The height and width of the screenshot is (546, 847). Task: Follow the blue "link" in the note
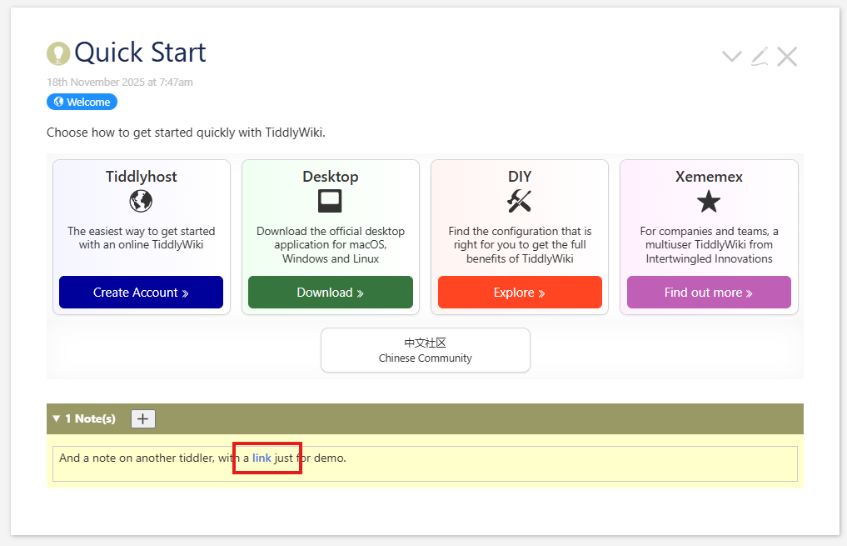click(262, 458)
